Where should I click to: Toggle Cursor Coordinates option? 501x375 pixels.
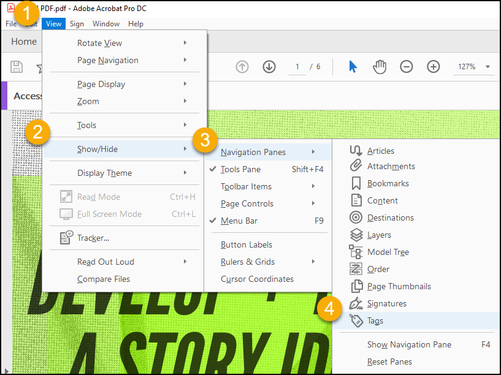pos(268,279)
